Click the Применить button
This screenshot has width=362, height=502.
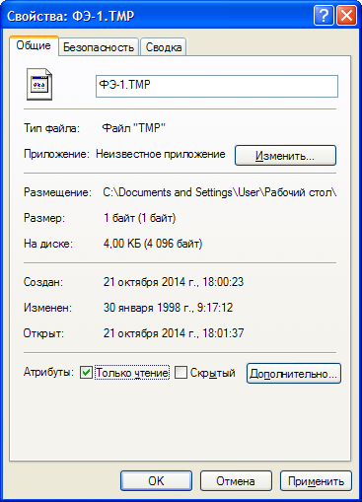[x=316, y=481]
